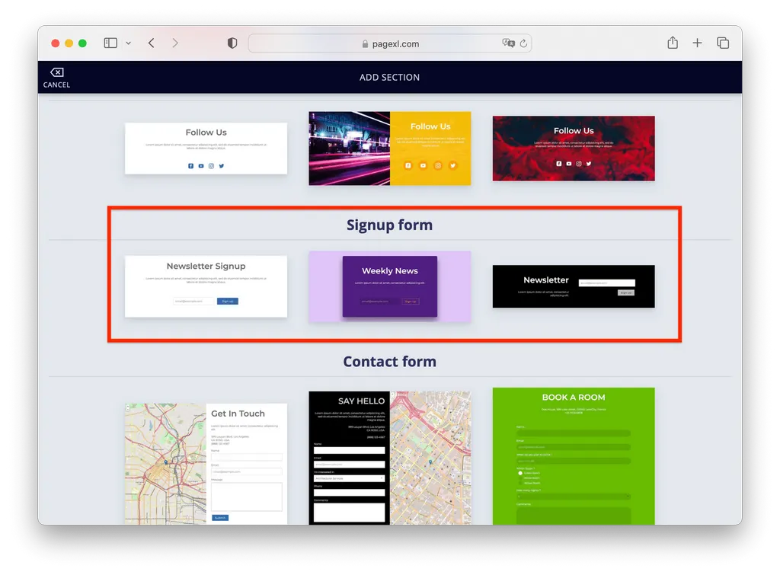Click the Submit button in Get In Touch card

tap(220, 518)
